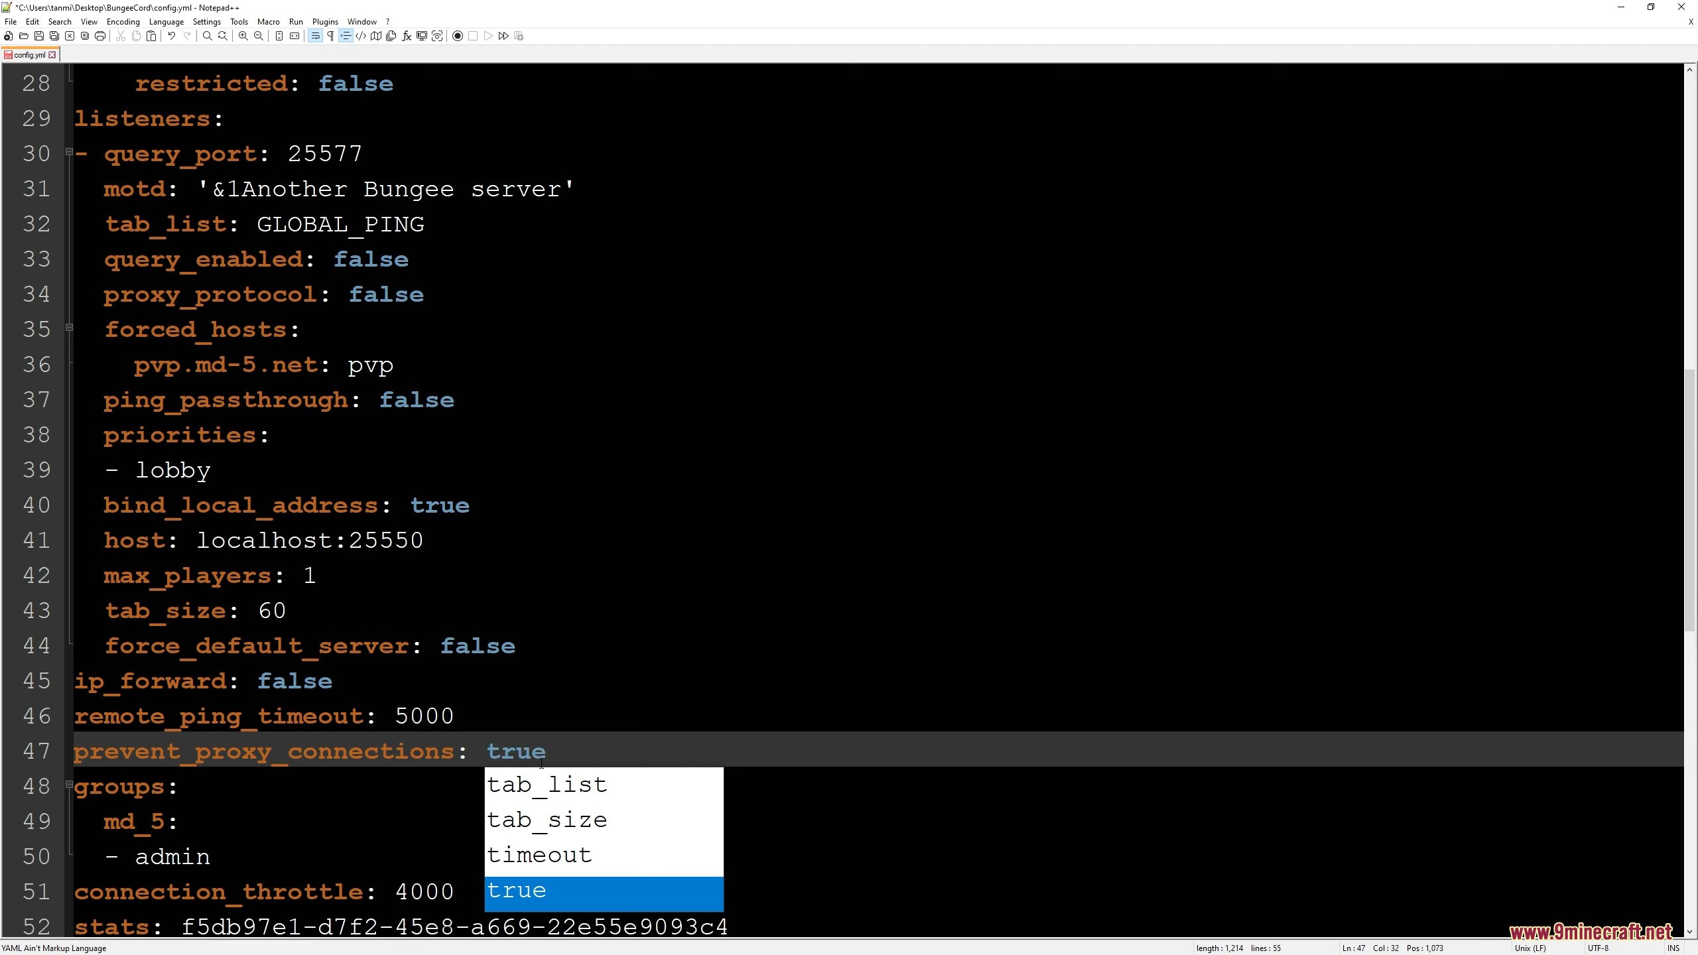Run macro multiple times fast-forward icon
Image resolution: width=1698 pixels, height=955 pixels.
coord(503,36)
